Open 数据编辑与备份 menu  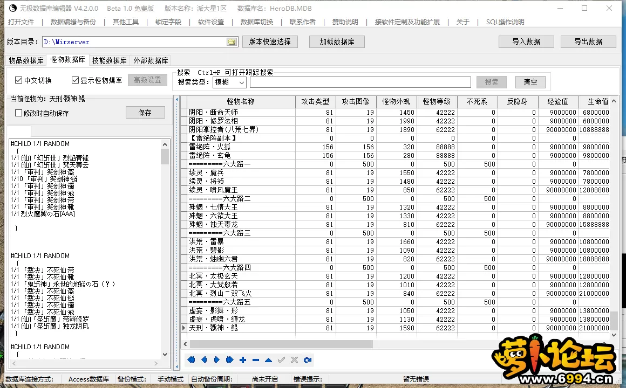pyautogui.click(x=73, y=22)
